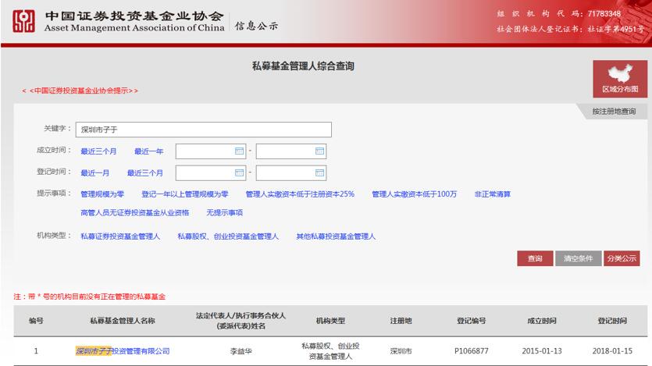
Task: Open the 中国证券投资基金业协会提示 notice link
Action: pyautogui.click(x=80, y=91)
